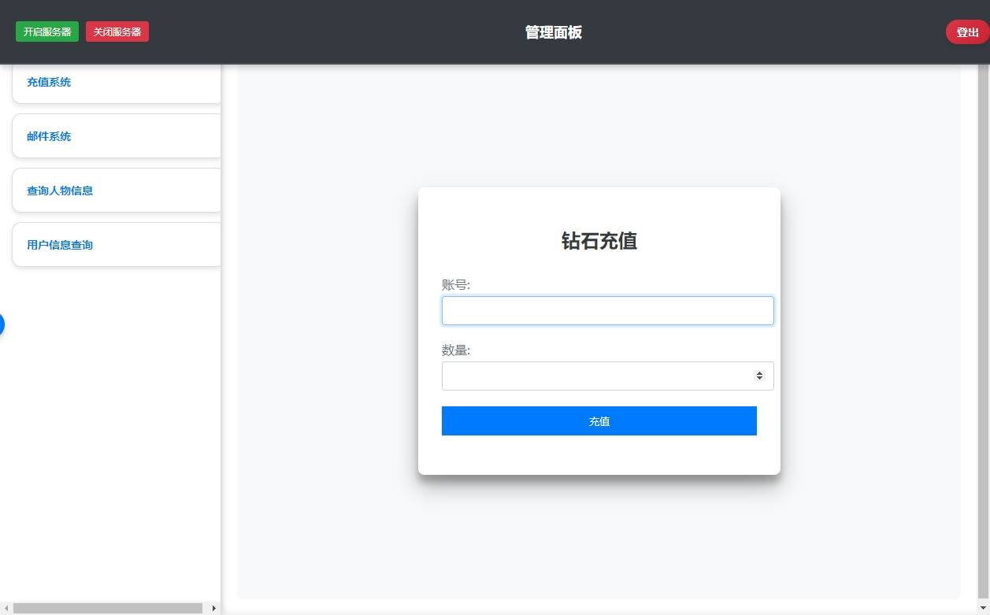Log out with the 登出 button
The width and height of the screenshot is (990, 615).
[x=967, y=32]
